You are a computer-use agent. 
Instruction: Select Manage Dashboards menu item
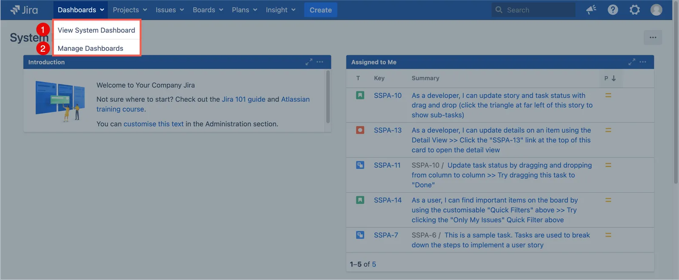pos(97,48)
